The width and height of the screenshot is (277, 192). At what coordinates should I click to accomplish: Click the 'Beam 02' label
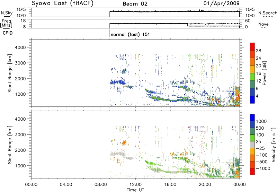[135, 4]
